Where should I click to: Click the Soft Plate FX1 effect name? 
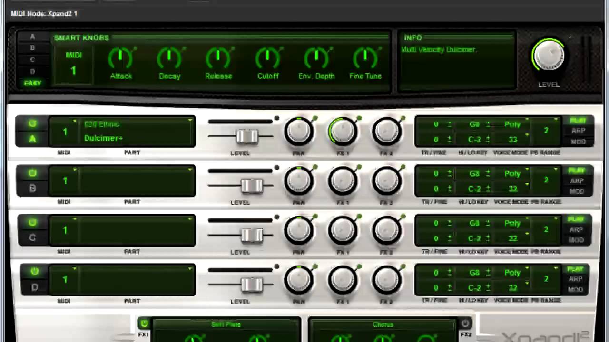(x=226, y=324)
